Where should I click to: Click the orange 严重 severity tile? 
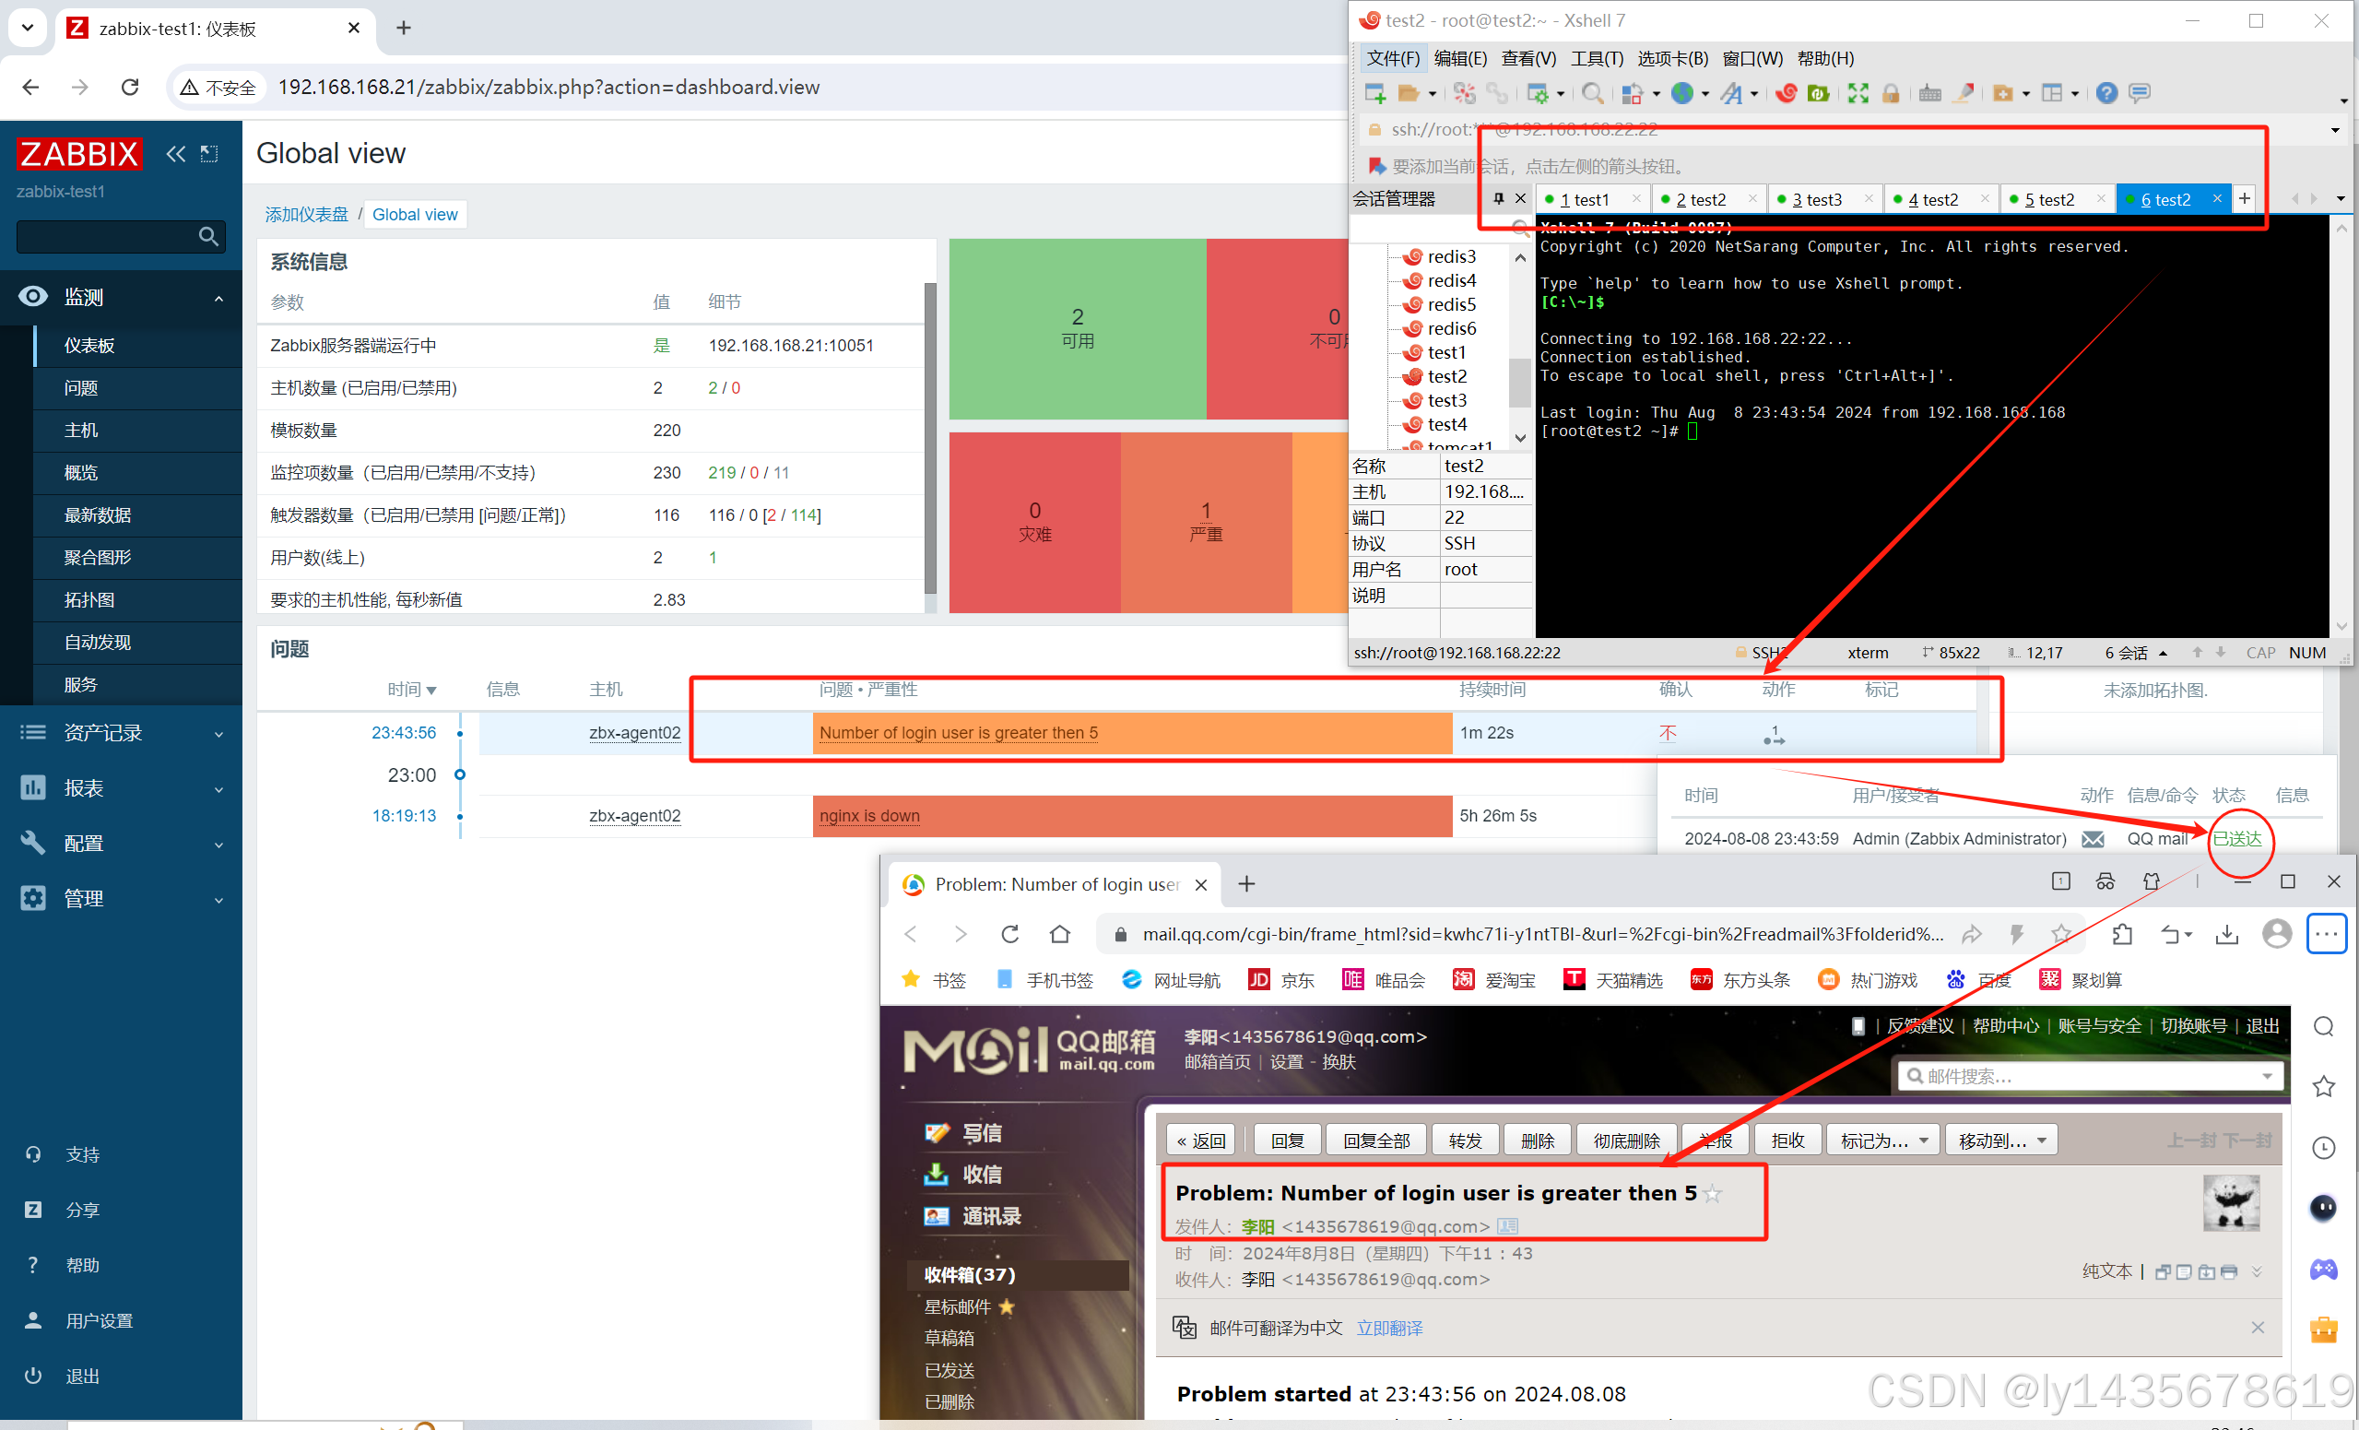click(x=1207, y=522)
